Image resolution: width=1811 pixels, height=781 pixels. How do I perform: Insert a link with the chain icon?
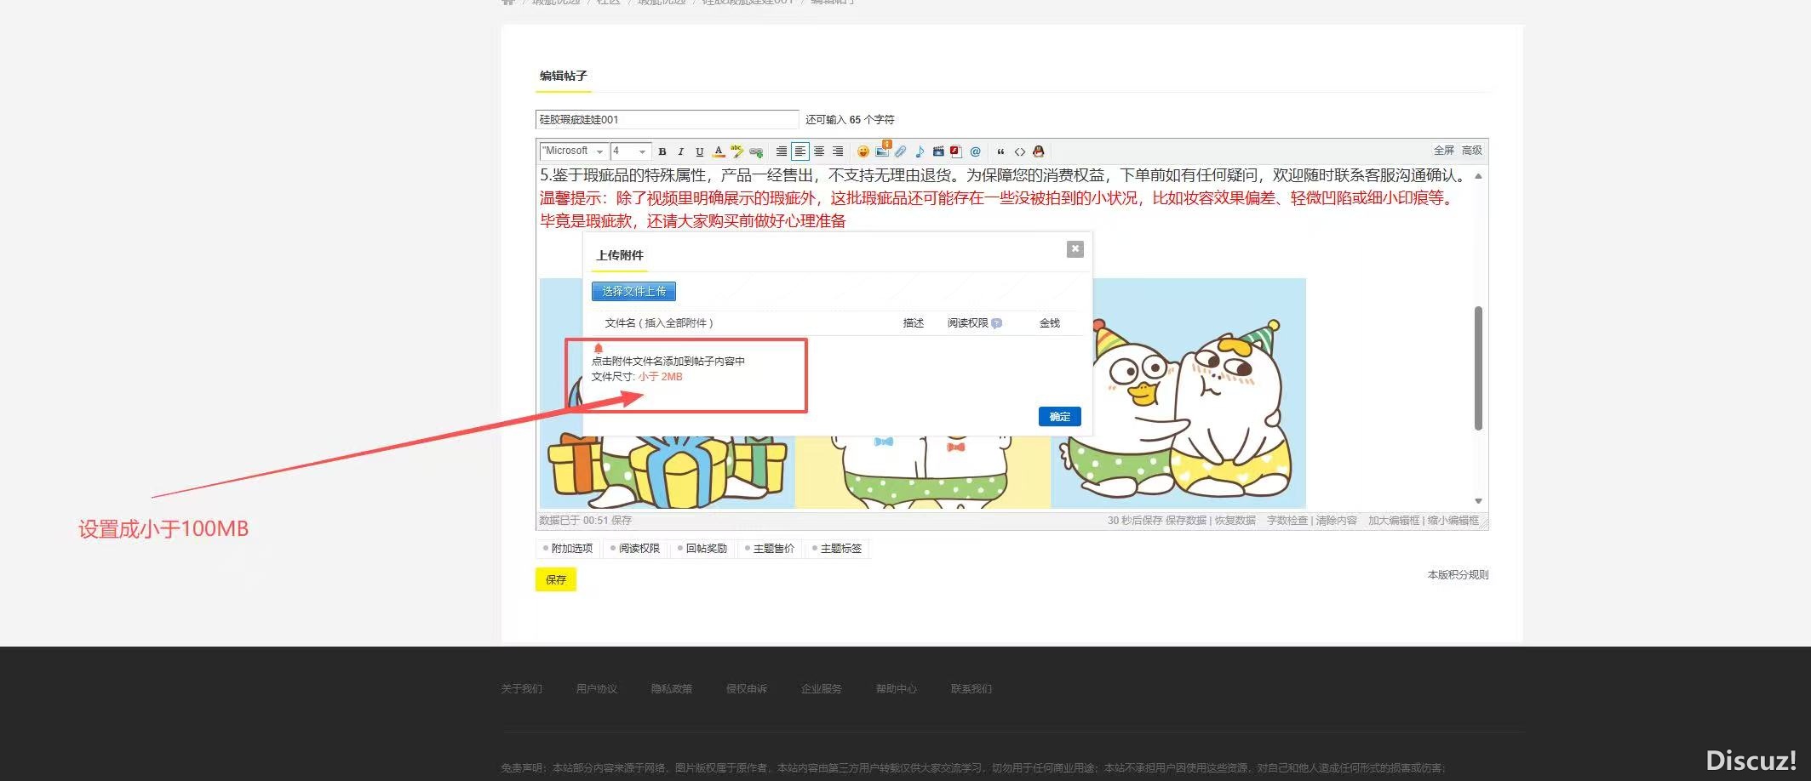(755, 151)
